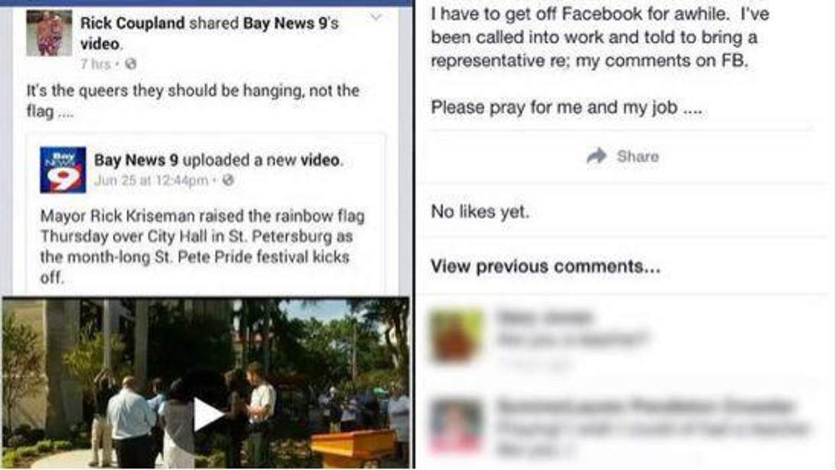Open first blurred commenter's avatar
The height and width of the screenshot is (470, 836).
tap(457, 336)
